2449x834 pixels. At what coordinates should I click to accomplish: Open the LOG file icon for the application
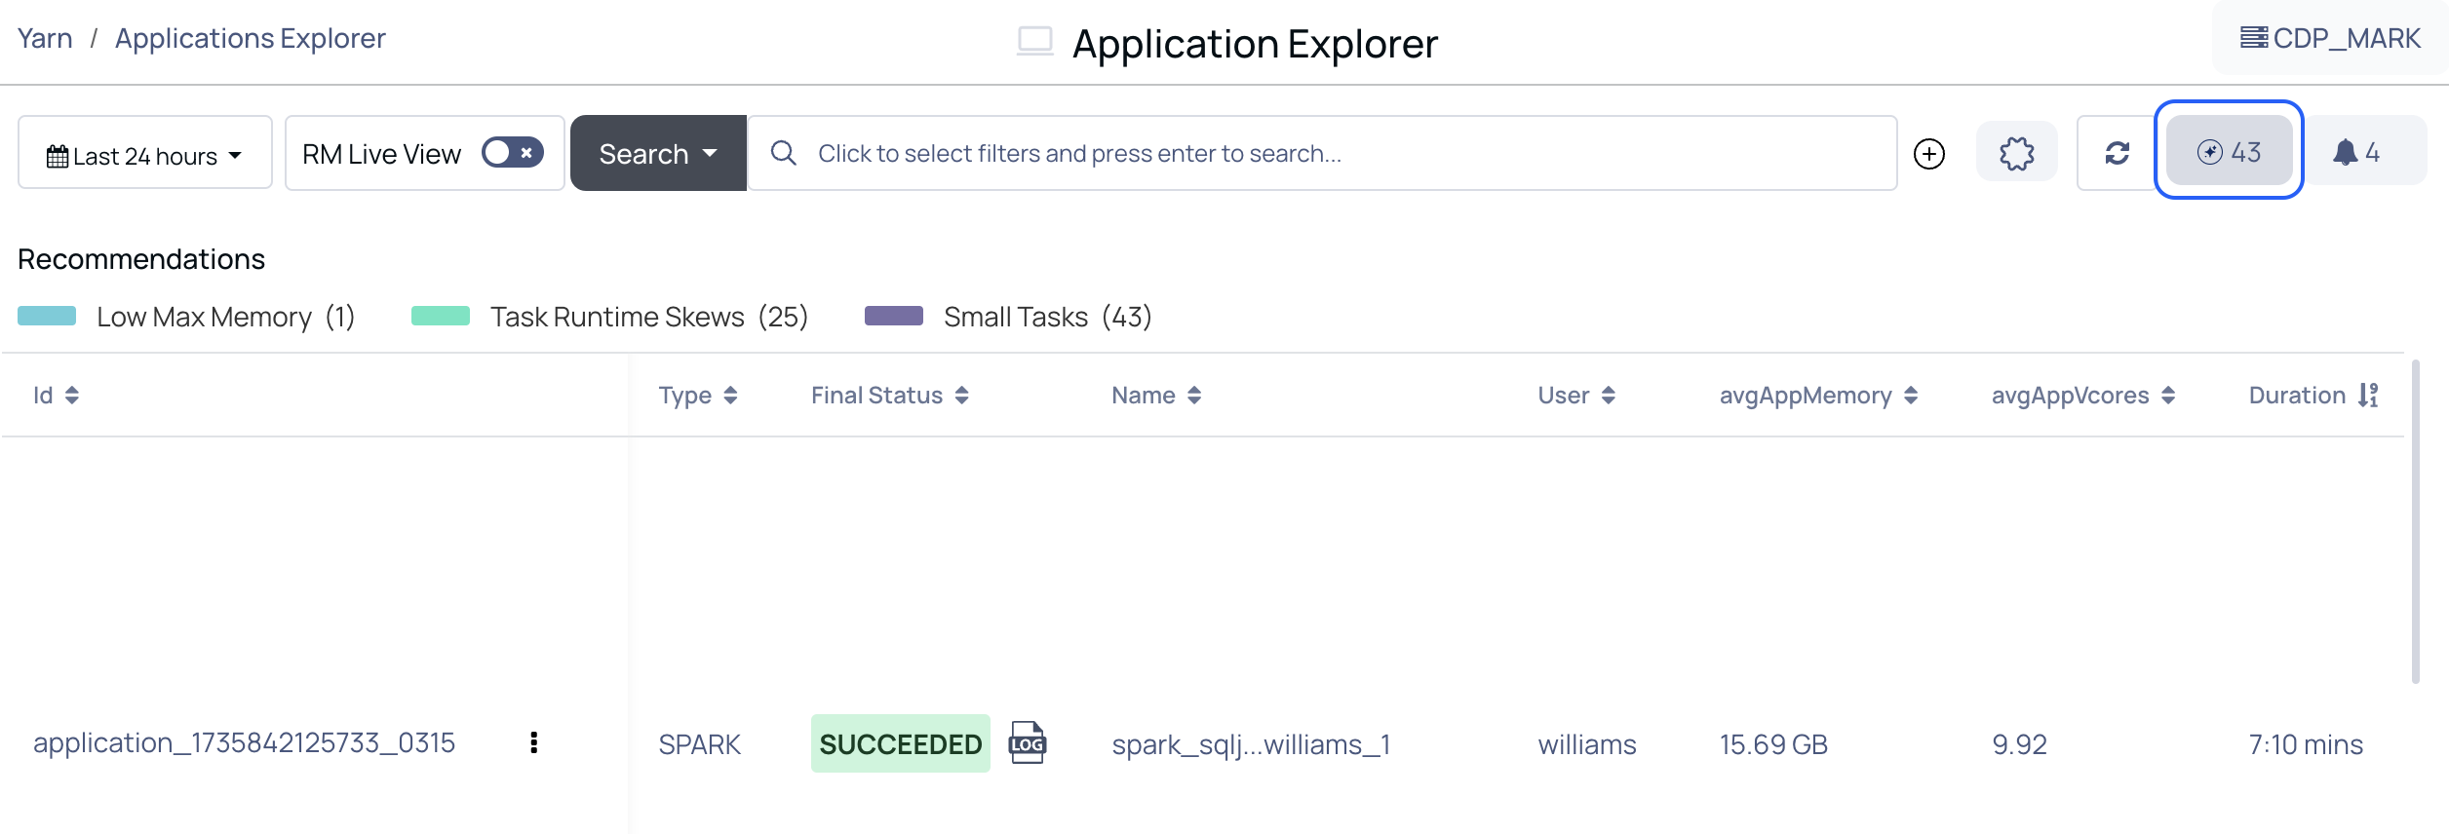(1027, 743)
